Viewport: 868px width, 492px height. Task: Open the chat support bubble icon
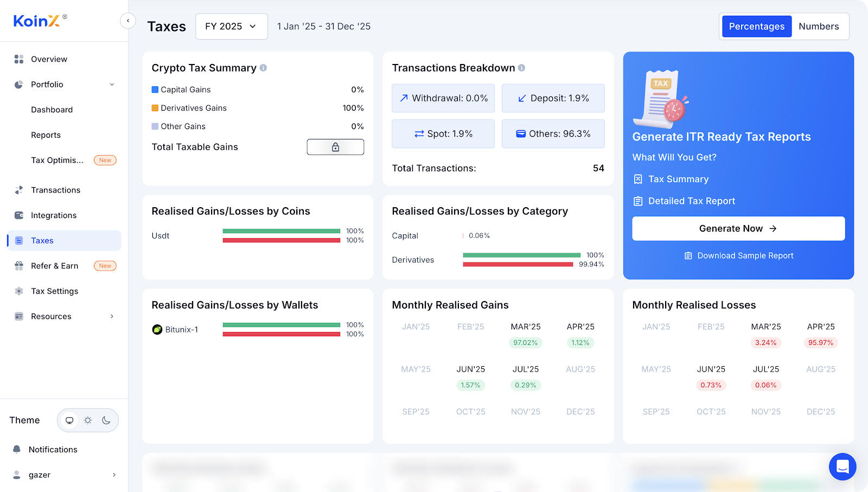click(842, 467)
